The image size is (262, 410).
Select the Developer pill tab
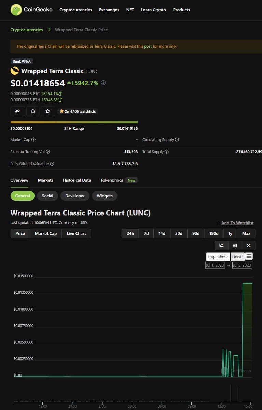coord(75,196)
